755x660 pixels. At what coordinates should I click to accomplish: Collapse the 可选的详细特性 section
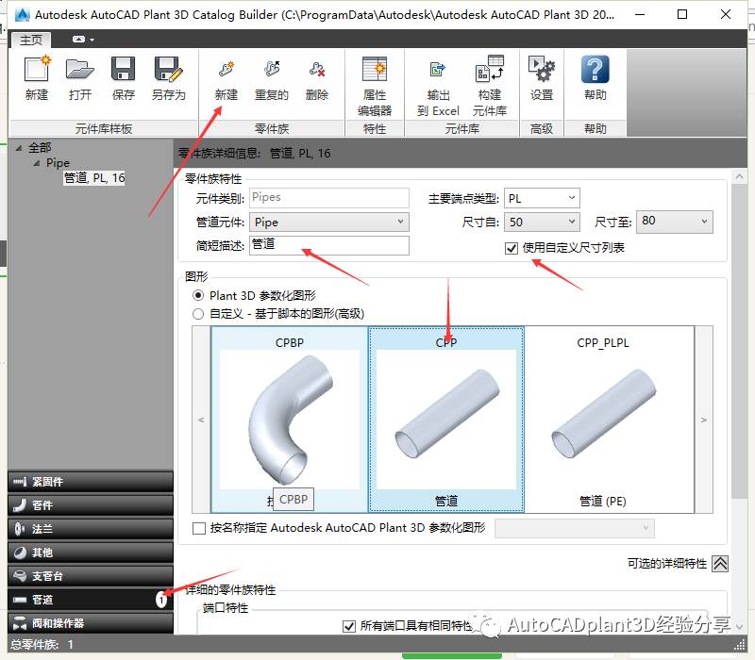(x=720, y=564)
